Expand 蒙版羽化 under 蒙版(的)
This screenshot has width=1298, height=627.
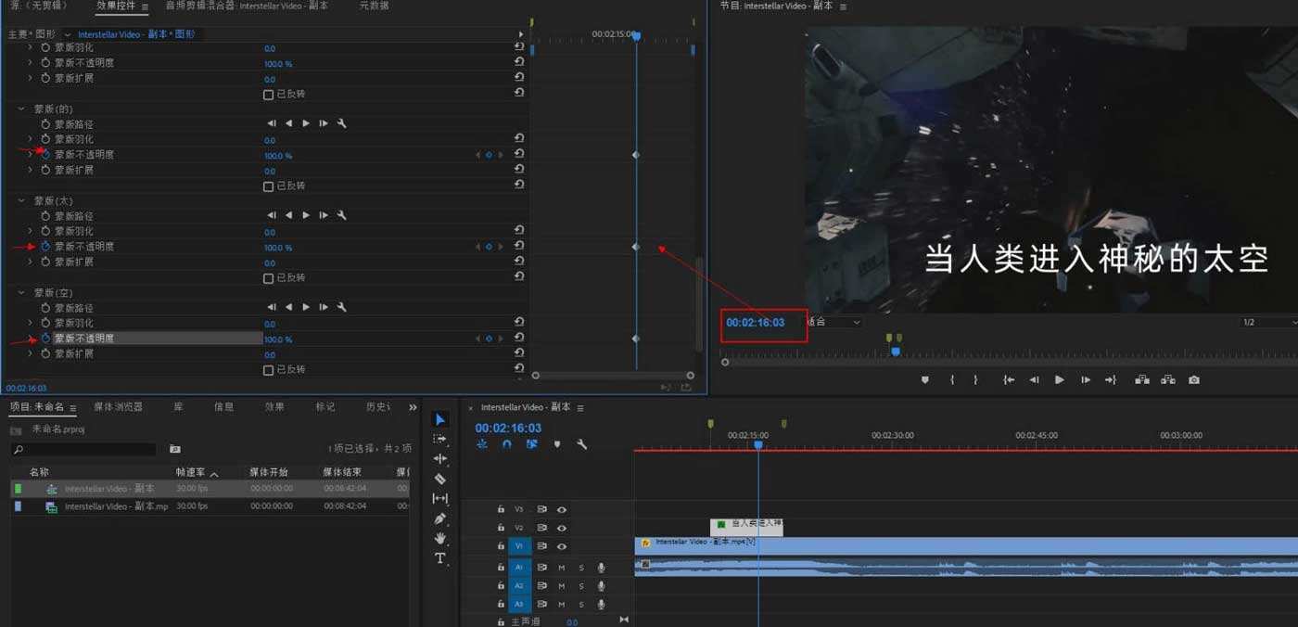30,139
